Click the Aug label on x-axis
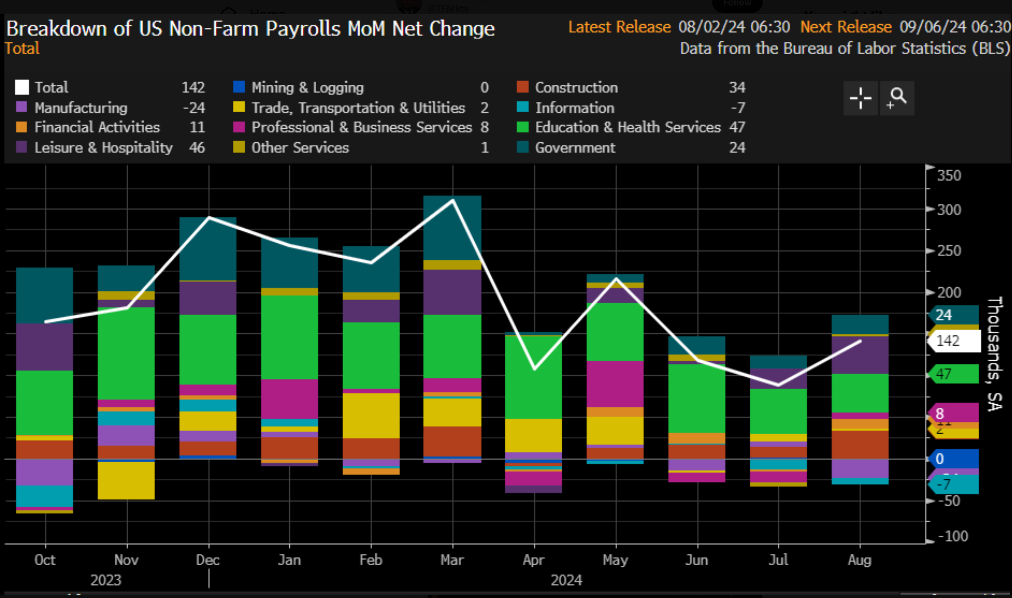 [859, 560]
